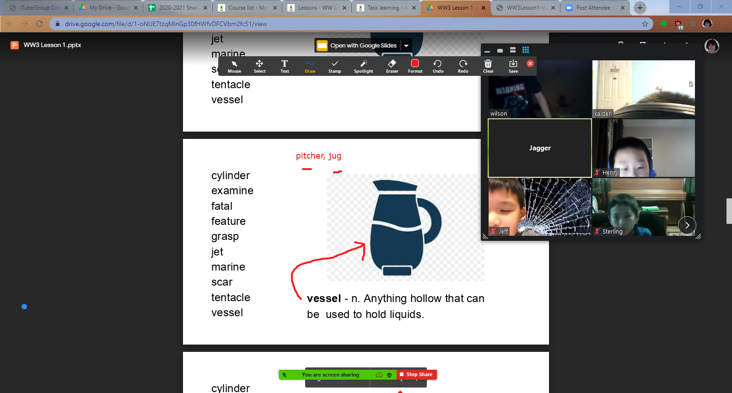Select wilson's video tile
Image resolution: width=732 pixels, height=393 pixels.
[540, 89]
